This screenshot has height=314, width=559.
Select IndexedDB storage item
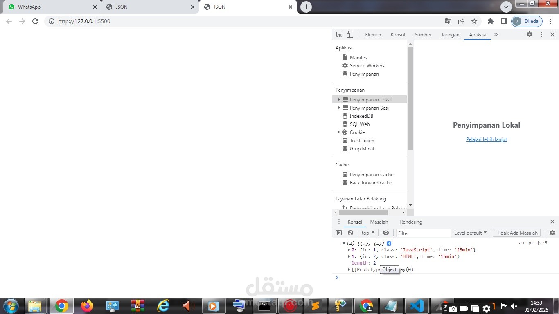point(361,116)
